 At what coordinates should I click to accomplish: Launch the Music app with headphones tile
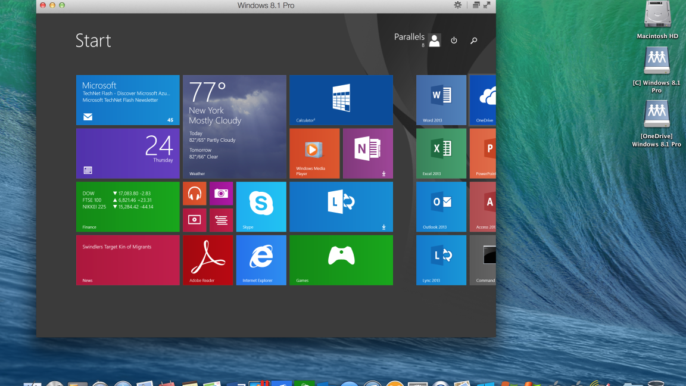[194, 193]
